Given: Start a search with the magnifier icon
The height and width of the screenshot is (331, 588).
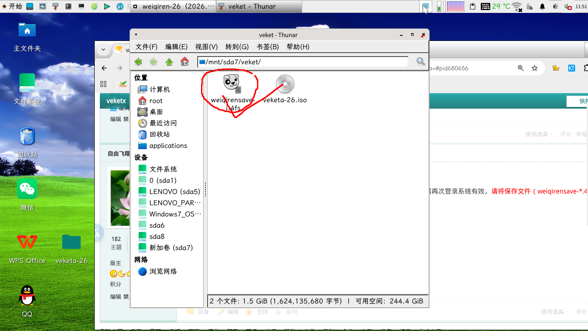Looking at the screenshot, I should pos(420,62).
